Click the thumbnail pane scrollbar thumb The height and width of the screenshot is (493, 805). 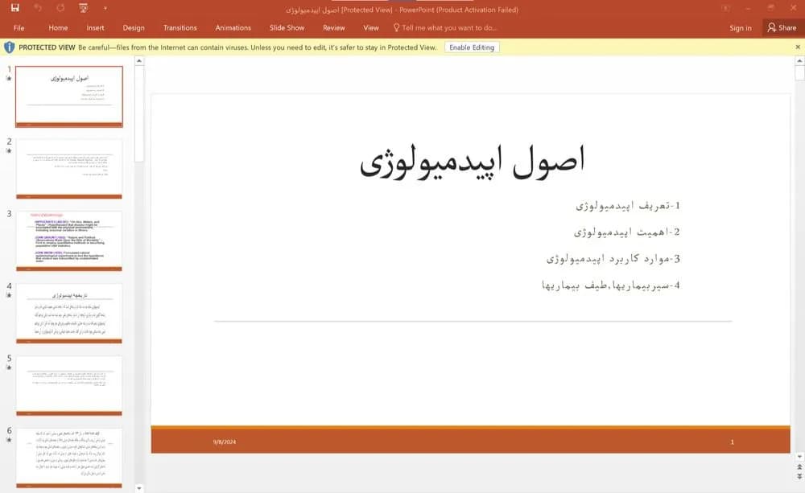point(139,114)
